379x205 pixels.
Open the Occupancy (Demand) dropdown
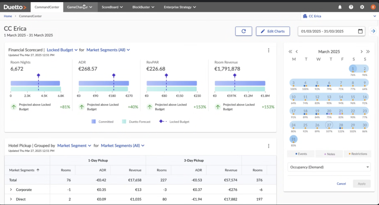pyautogui.click(x=329, y=167)
